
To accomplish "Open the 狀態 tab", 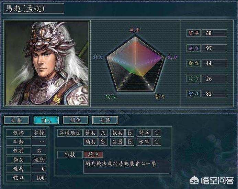I will [x=16, y=120].
